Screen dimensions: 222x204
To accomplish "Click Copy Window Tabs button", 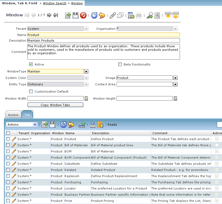I will [55, 105].
